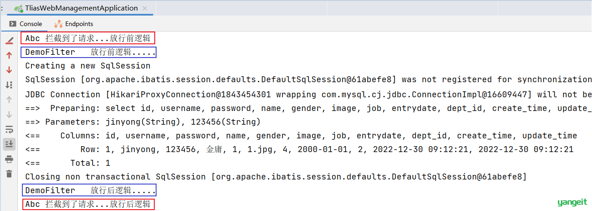Click the Console terminal icon
Screen dimensions: 592x211
coord(13,24)
